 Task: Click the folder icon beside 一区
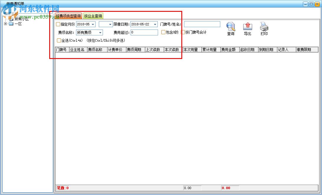pos(11,24)
